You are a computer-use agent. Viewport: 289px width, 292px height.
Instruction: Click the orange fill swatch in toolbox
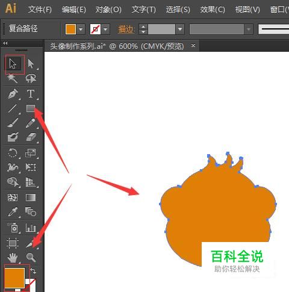pyautogui.click(x=14, y=278)
